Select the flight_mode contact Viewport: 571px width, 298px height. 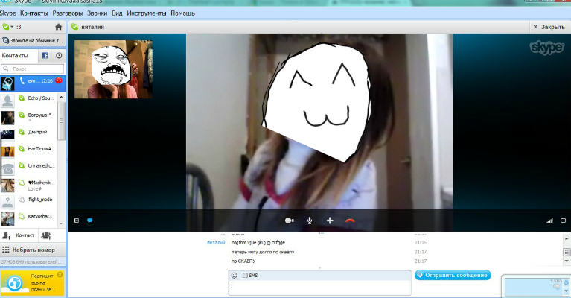click(28, 201)
